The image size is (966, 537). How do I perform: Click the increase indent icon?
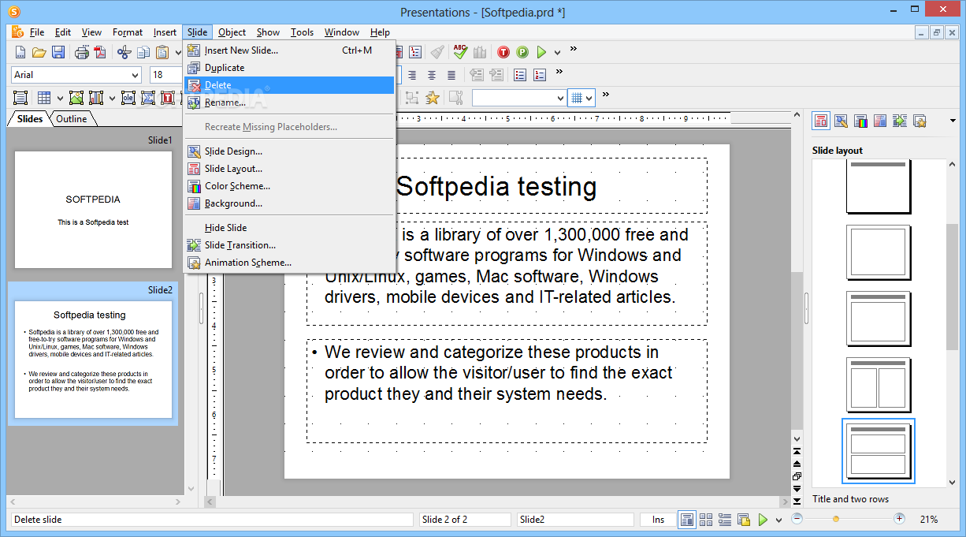(x=496, y=75)
